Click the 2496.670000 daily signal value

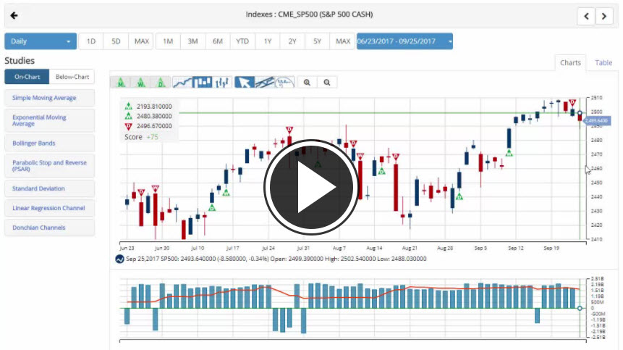[154, 126]
